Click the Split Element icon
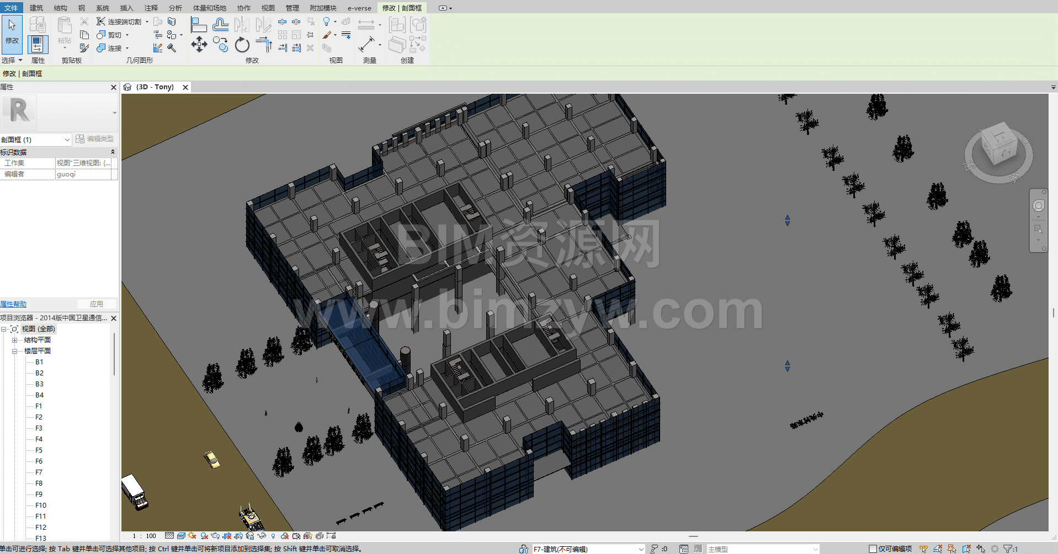Viewport: 1058px width, 554px height. click(282, 21)
